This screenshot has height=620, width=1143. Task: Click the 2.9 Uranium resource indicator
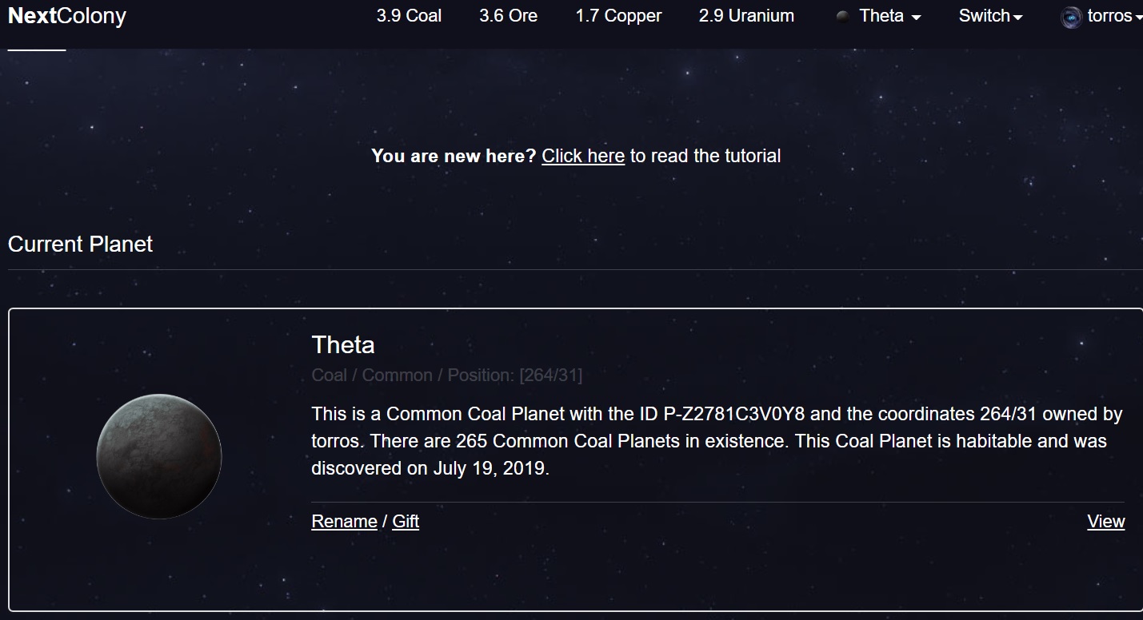tap(746, 16)
